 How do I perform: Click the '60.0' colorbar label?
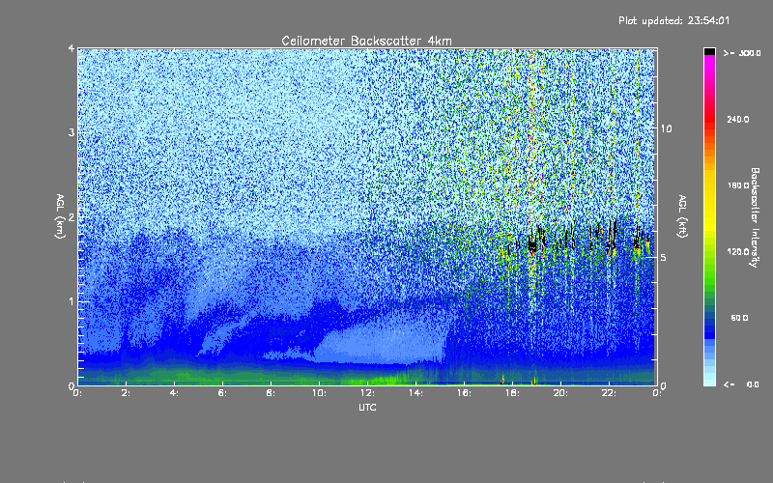(x=739, y=318)
